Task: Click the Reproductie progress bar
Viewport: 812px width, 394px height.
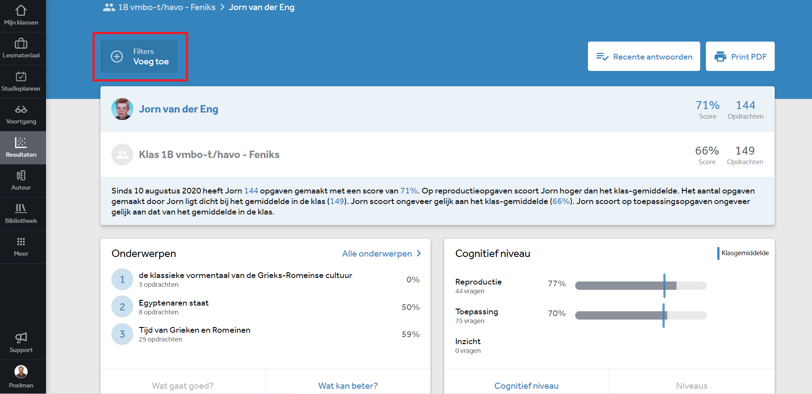Action: (x=641, y=286)
